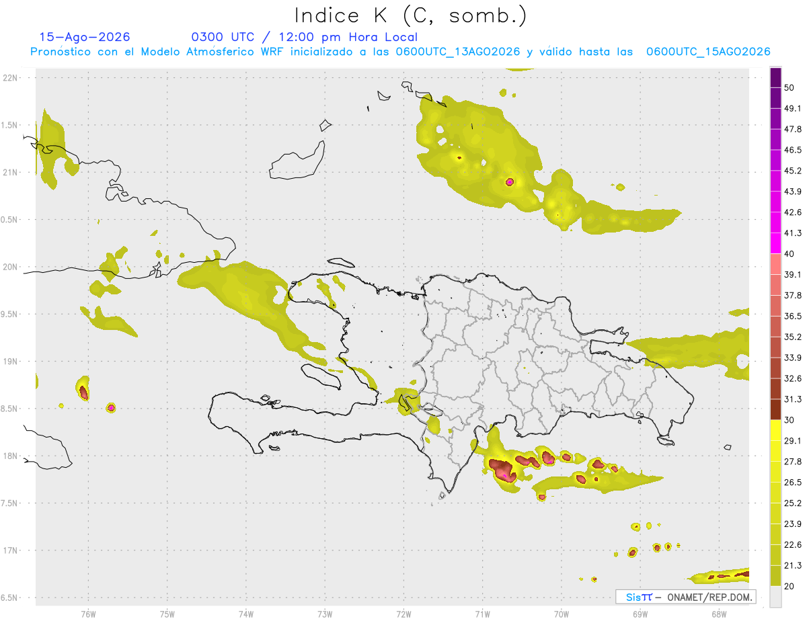Click the '50' colorbar label
The height and width of the screenshot is (623, 807).
pos(790,88)
